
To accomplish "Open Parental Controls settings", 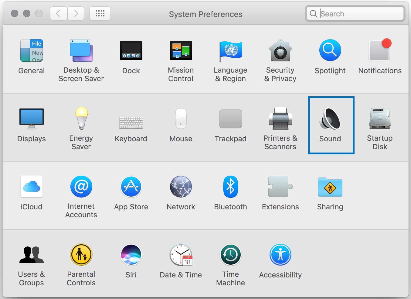I will (x=81, y=265).
